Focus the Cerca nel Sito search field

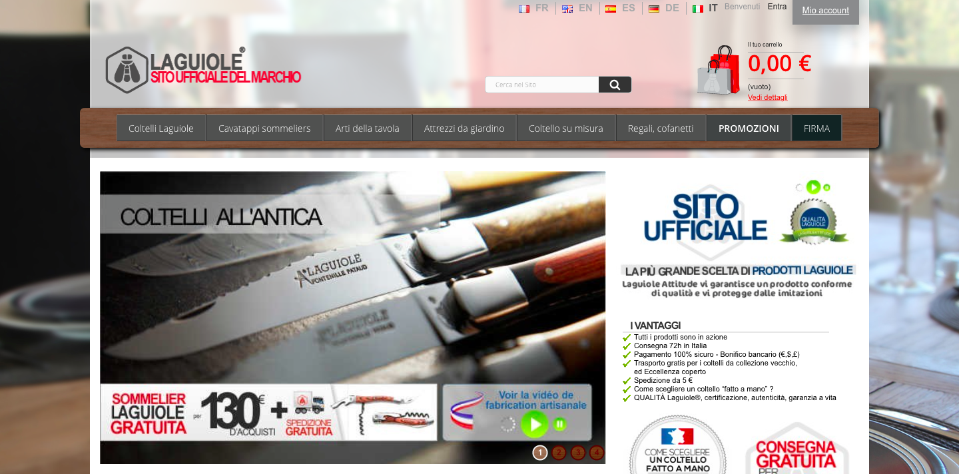click(542, 85)
